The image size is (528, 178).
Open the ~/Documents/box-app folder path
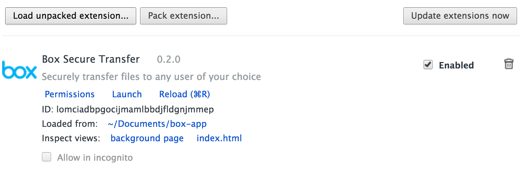tap(157, 124)
